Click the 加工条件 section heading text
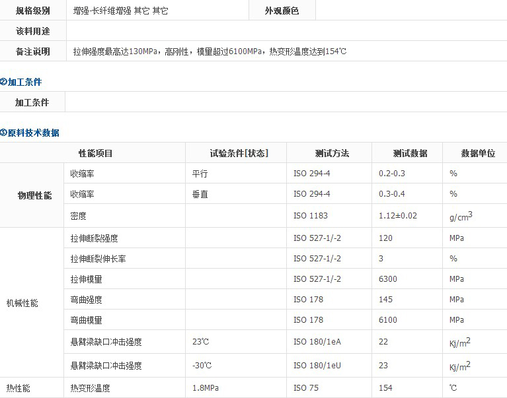 coord(24,83)
